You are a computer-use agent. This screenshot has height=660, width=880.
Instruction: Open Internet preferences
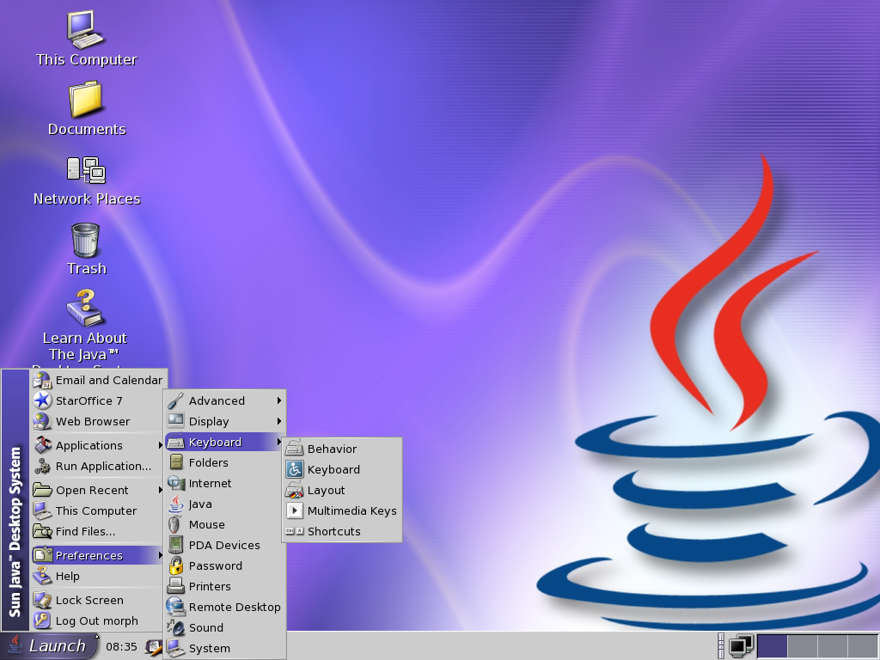[x=224, y=483]
